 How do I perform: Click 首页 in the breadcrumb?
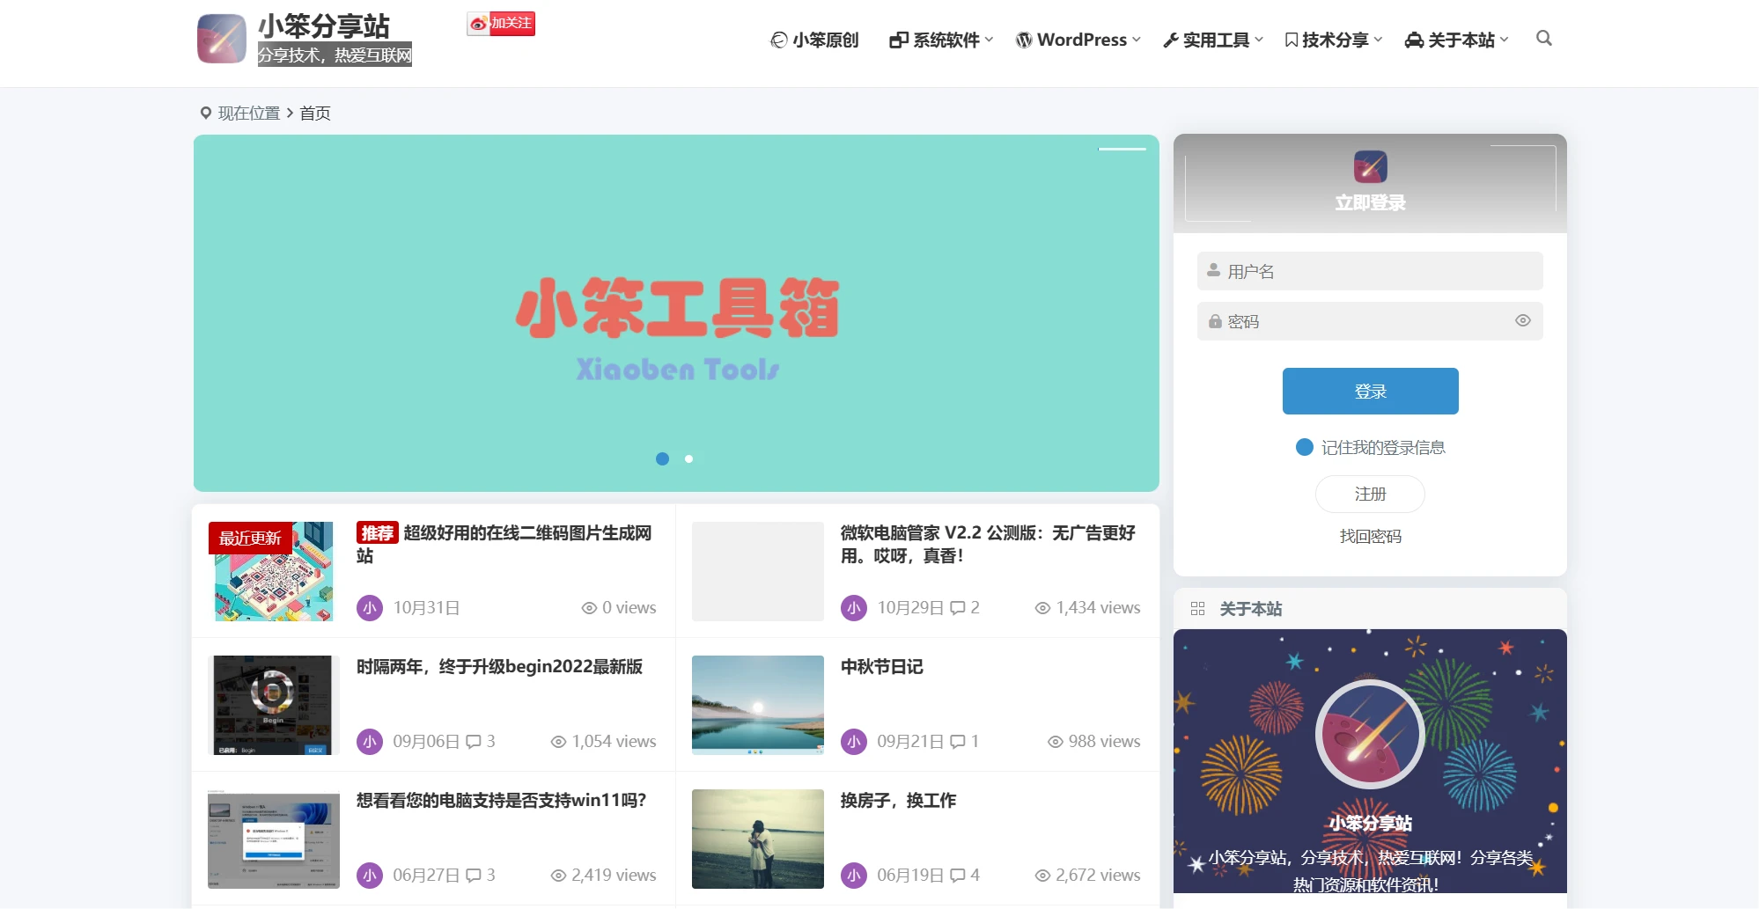(x=315, y=113)
